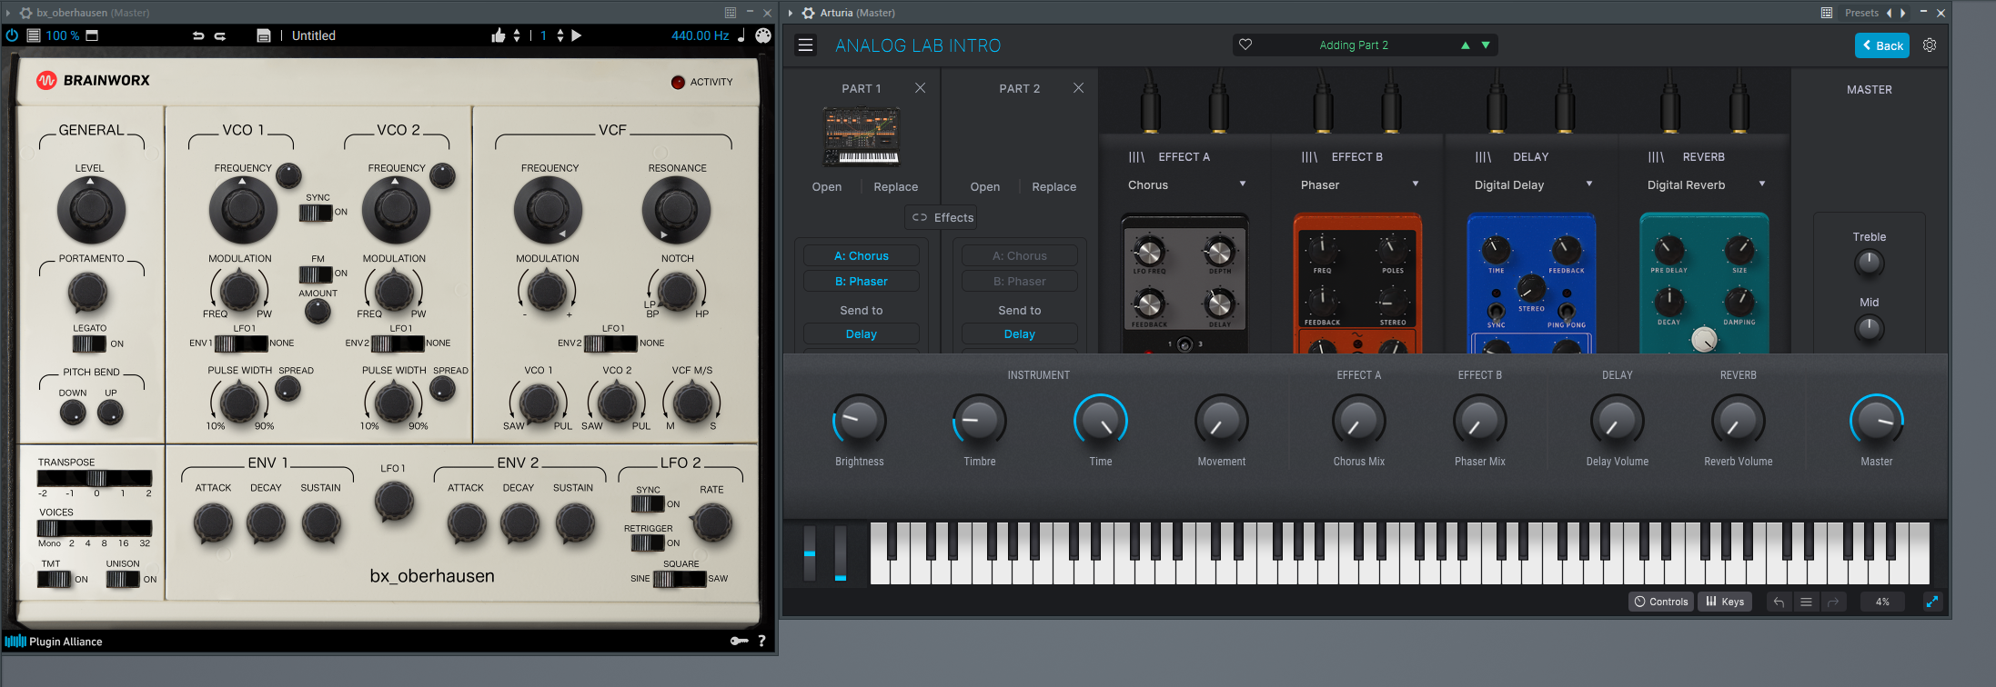This screenshot has width=1996, height=687.
Task: Click the Part 1 instrument thumbnail
Action: pos(862,136)
